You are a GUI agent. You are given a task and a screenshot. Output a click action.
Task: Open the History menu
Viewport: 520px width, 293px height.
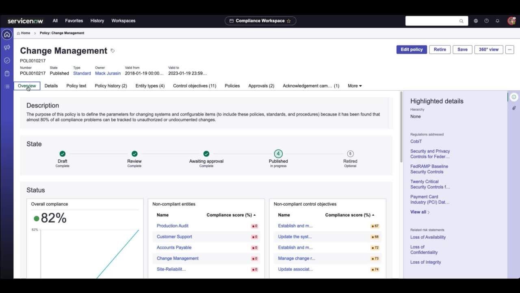point(97,21)
